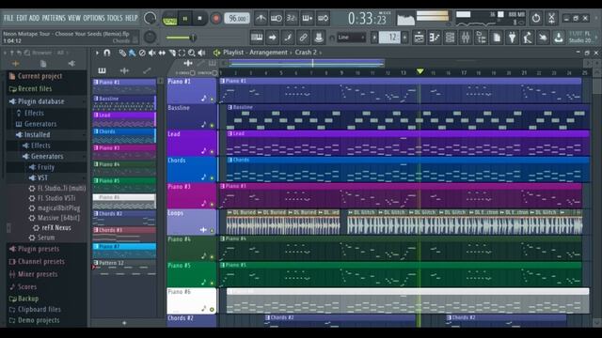Stop playback with the stop button
This screenshot has height=338, width=602.
(x=199, y=19)
